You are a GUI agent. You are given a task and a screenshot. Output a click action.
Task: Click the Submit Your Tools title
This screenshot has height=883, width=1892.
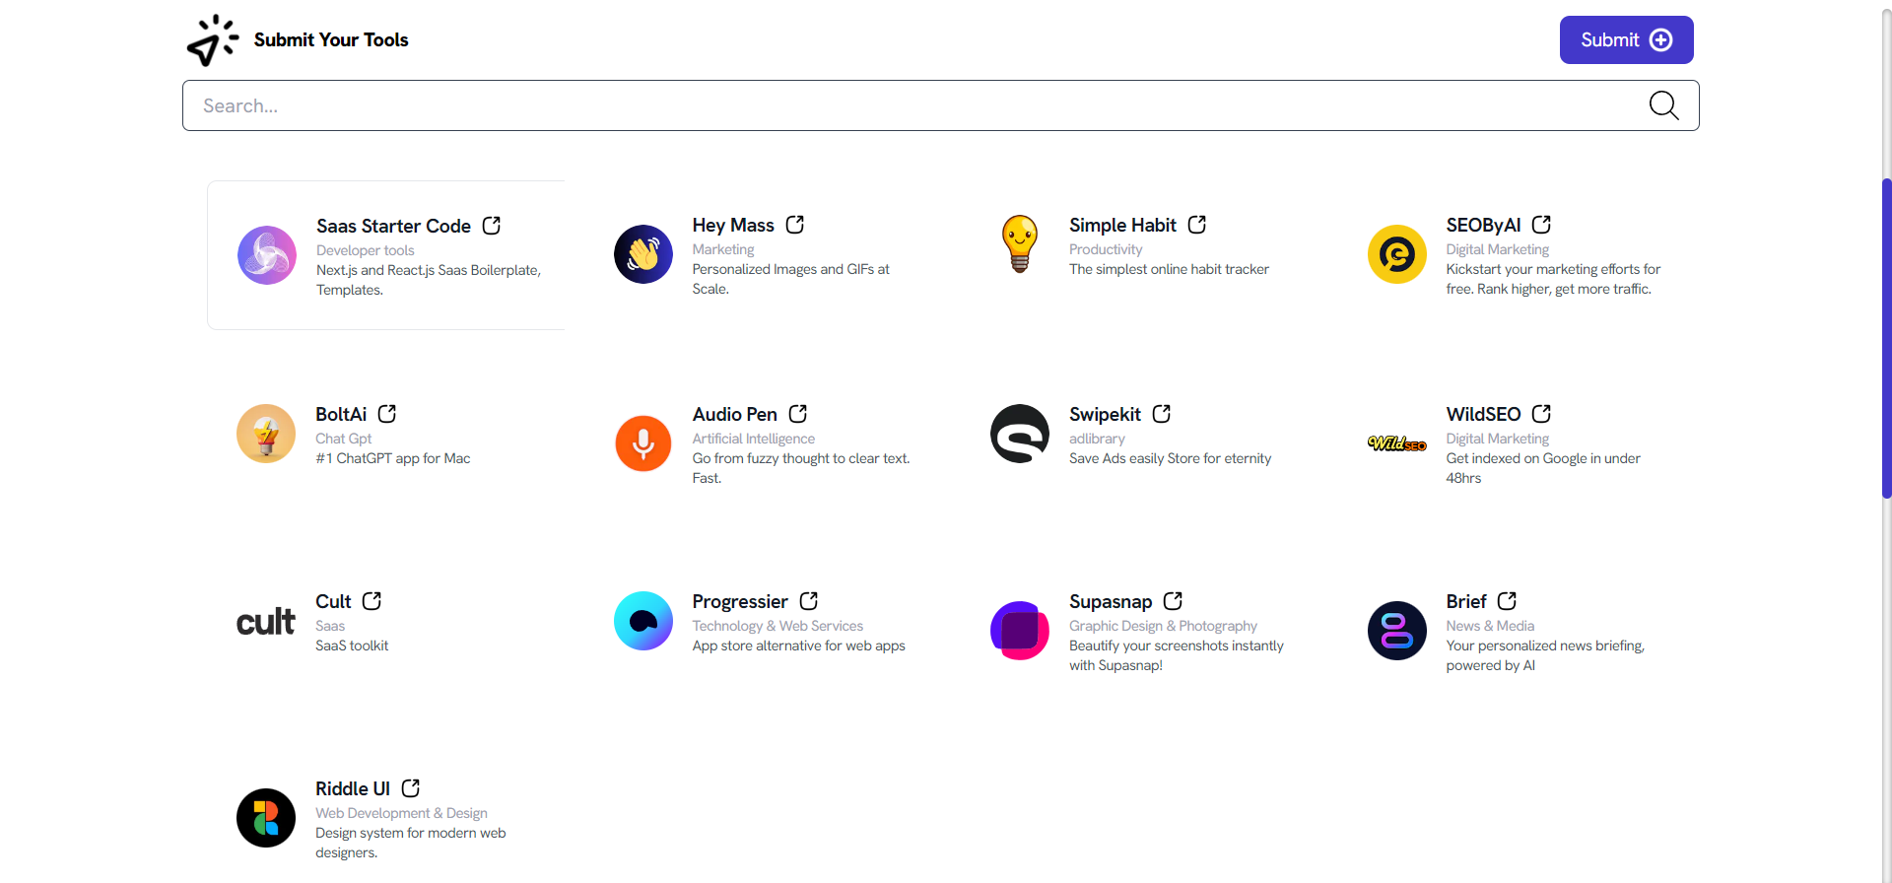[x=331, y=39]
